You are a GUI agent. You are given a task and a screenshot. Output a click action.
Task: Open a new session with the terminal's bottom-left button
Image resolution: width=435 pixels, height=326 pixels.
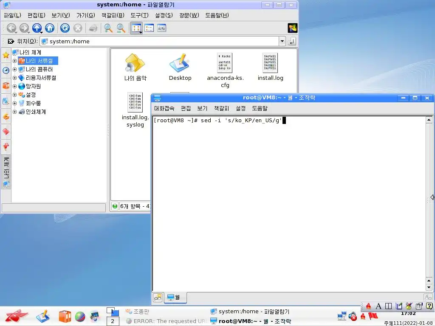click(158, 298)
